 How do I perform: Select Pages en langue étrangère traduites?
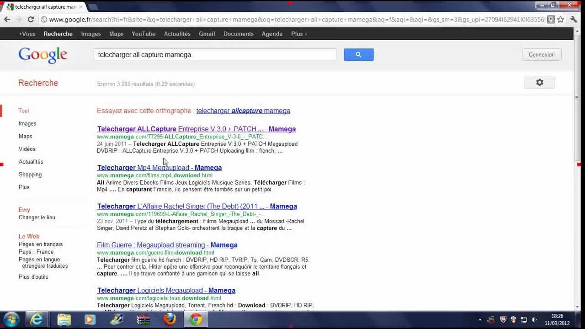[x=43, y=263]
